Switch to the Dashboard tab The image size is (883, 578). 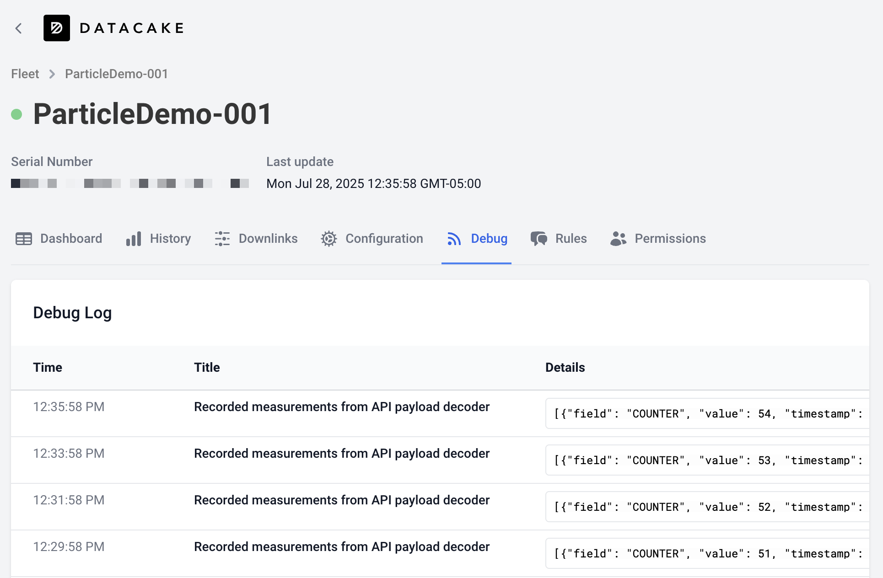pos(71,239)
